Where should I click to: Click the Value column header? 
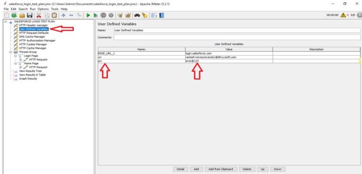[x=229, y=49]
